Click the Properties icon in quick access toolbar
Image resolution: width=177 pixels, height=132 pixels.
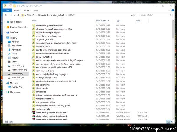[x=11, y=6]
